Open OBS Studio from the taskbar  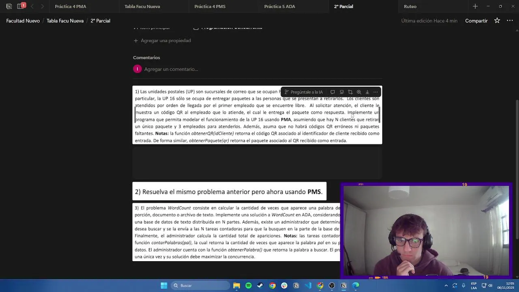tap(332, 286)
